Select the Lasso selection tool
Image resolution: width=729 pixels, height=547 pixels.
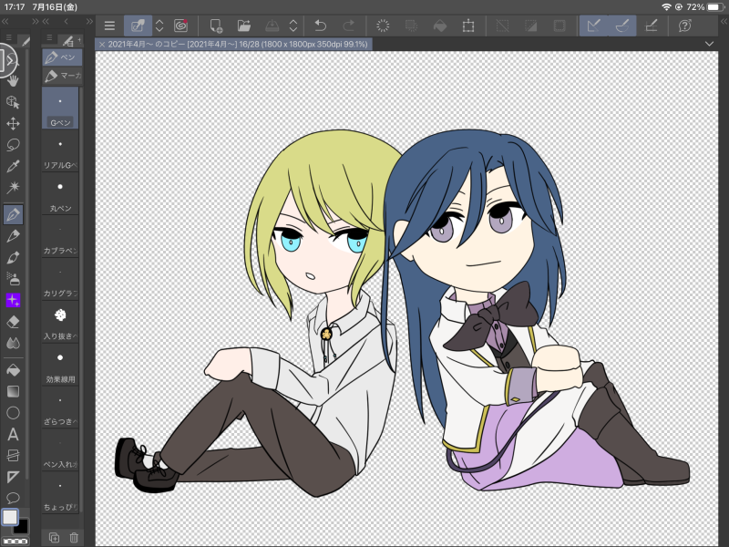[13, 145]
